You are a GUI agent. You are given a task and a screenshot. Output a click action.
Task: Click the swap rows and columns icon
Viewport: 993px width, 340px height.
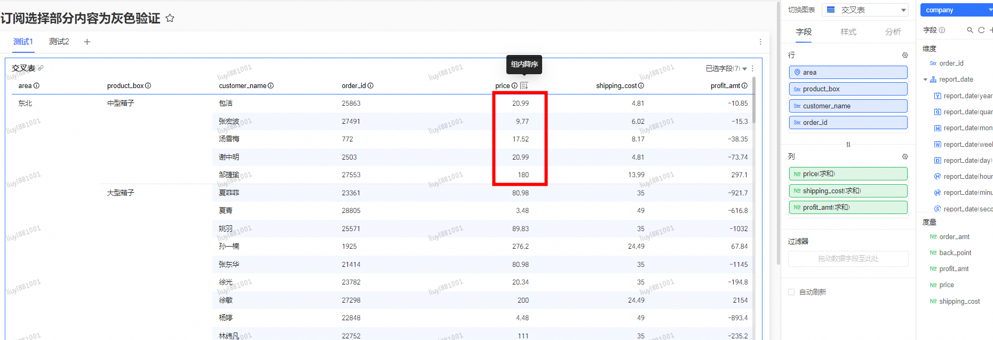point(848,145)
